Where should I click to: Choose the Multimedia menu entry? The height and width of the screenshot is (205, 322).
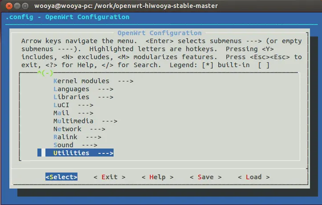[x=85, y=121]
